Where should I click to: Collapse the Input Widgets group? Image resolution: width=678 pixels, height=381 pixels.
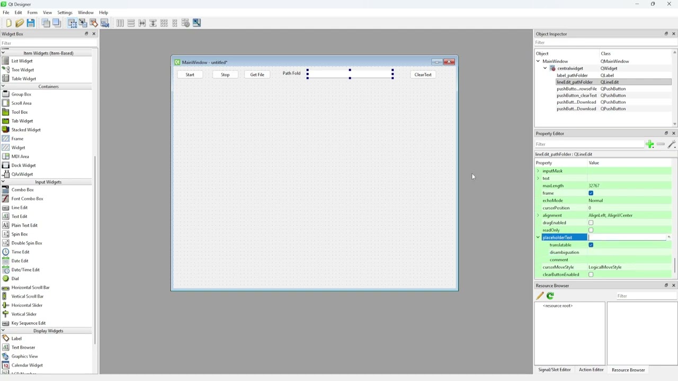3,182
